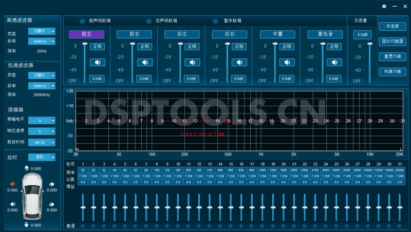Select the center speaker icon above the car
The image size is (411, 232).
point(27,168)
